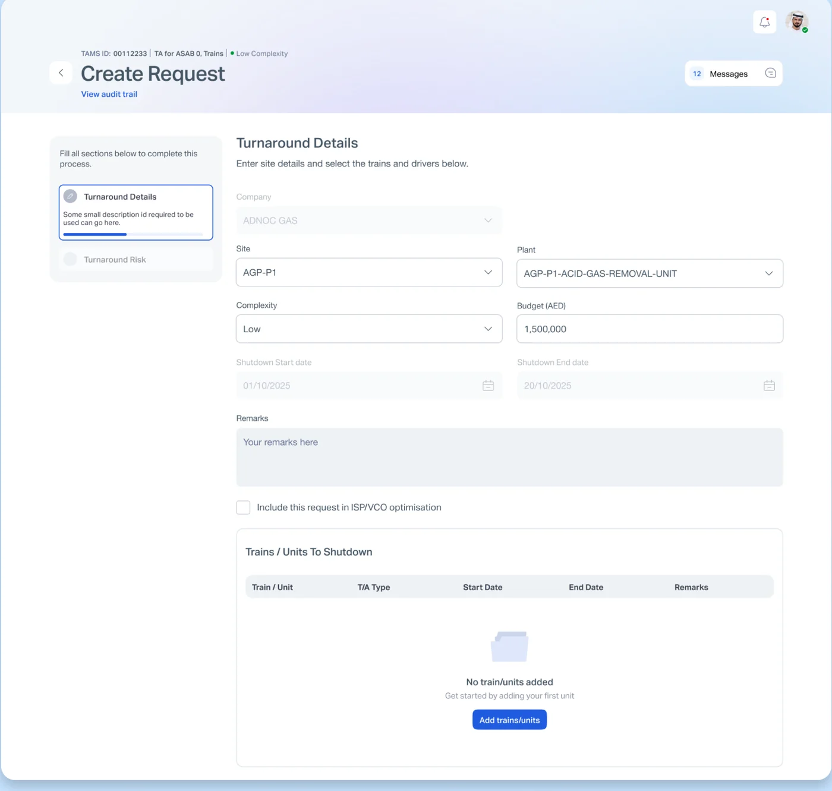Open the Plant dropdown
Screen dimensions: 832x791
pyautogui.click(x=650, y=273)
